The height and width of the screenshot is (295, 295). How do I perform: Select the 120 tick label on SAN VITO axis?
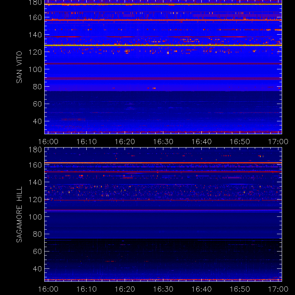point(35,52)
